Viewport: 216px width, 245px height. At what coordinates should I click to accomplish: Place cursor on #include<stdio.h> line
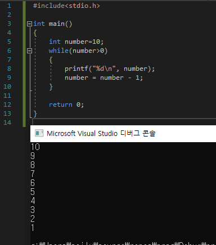pos(66,6)
